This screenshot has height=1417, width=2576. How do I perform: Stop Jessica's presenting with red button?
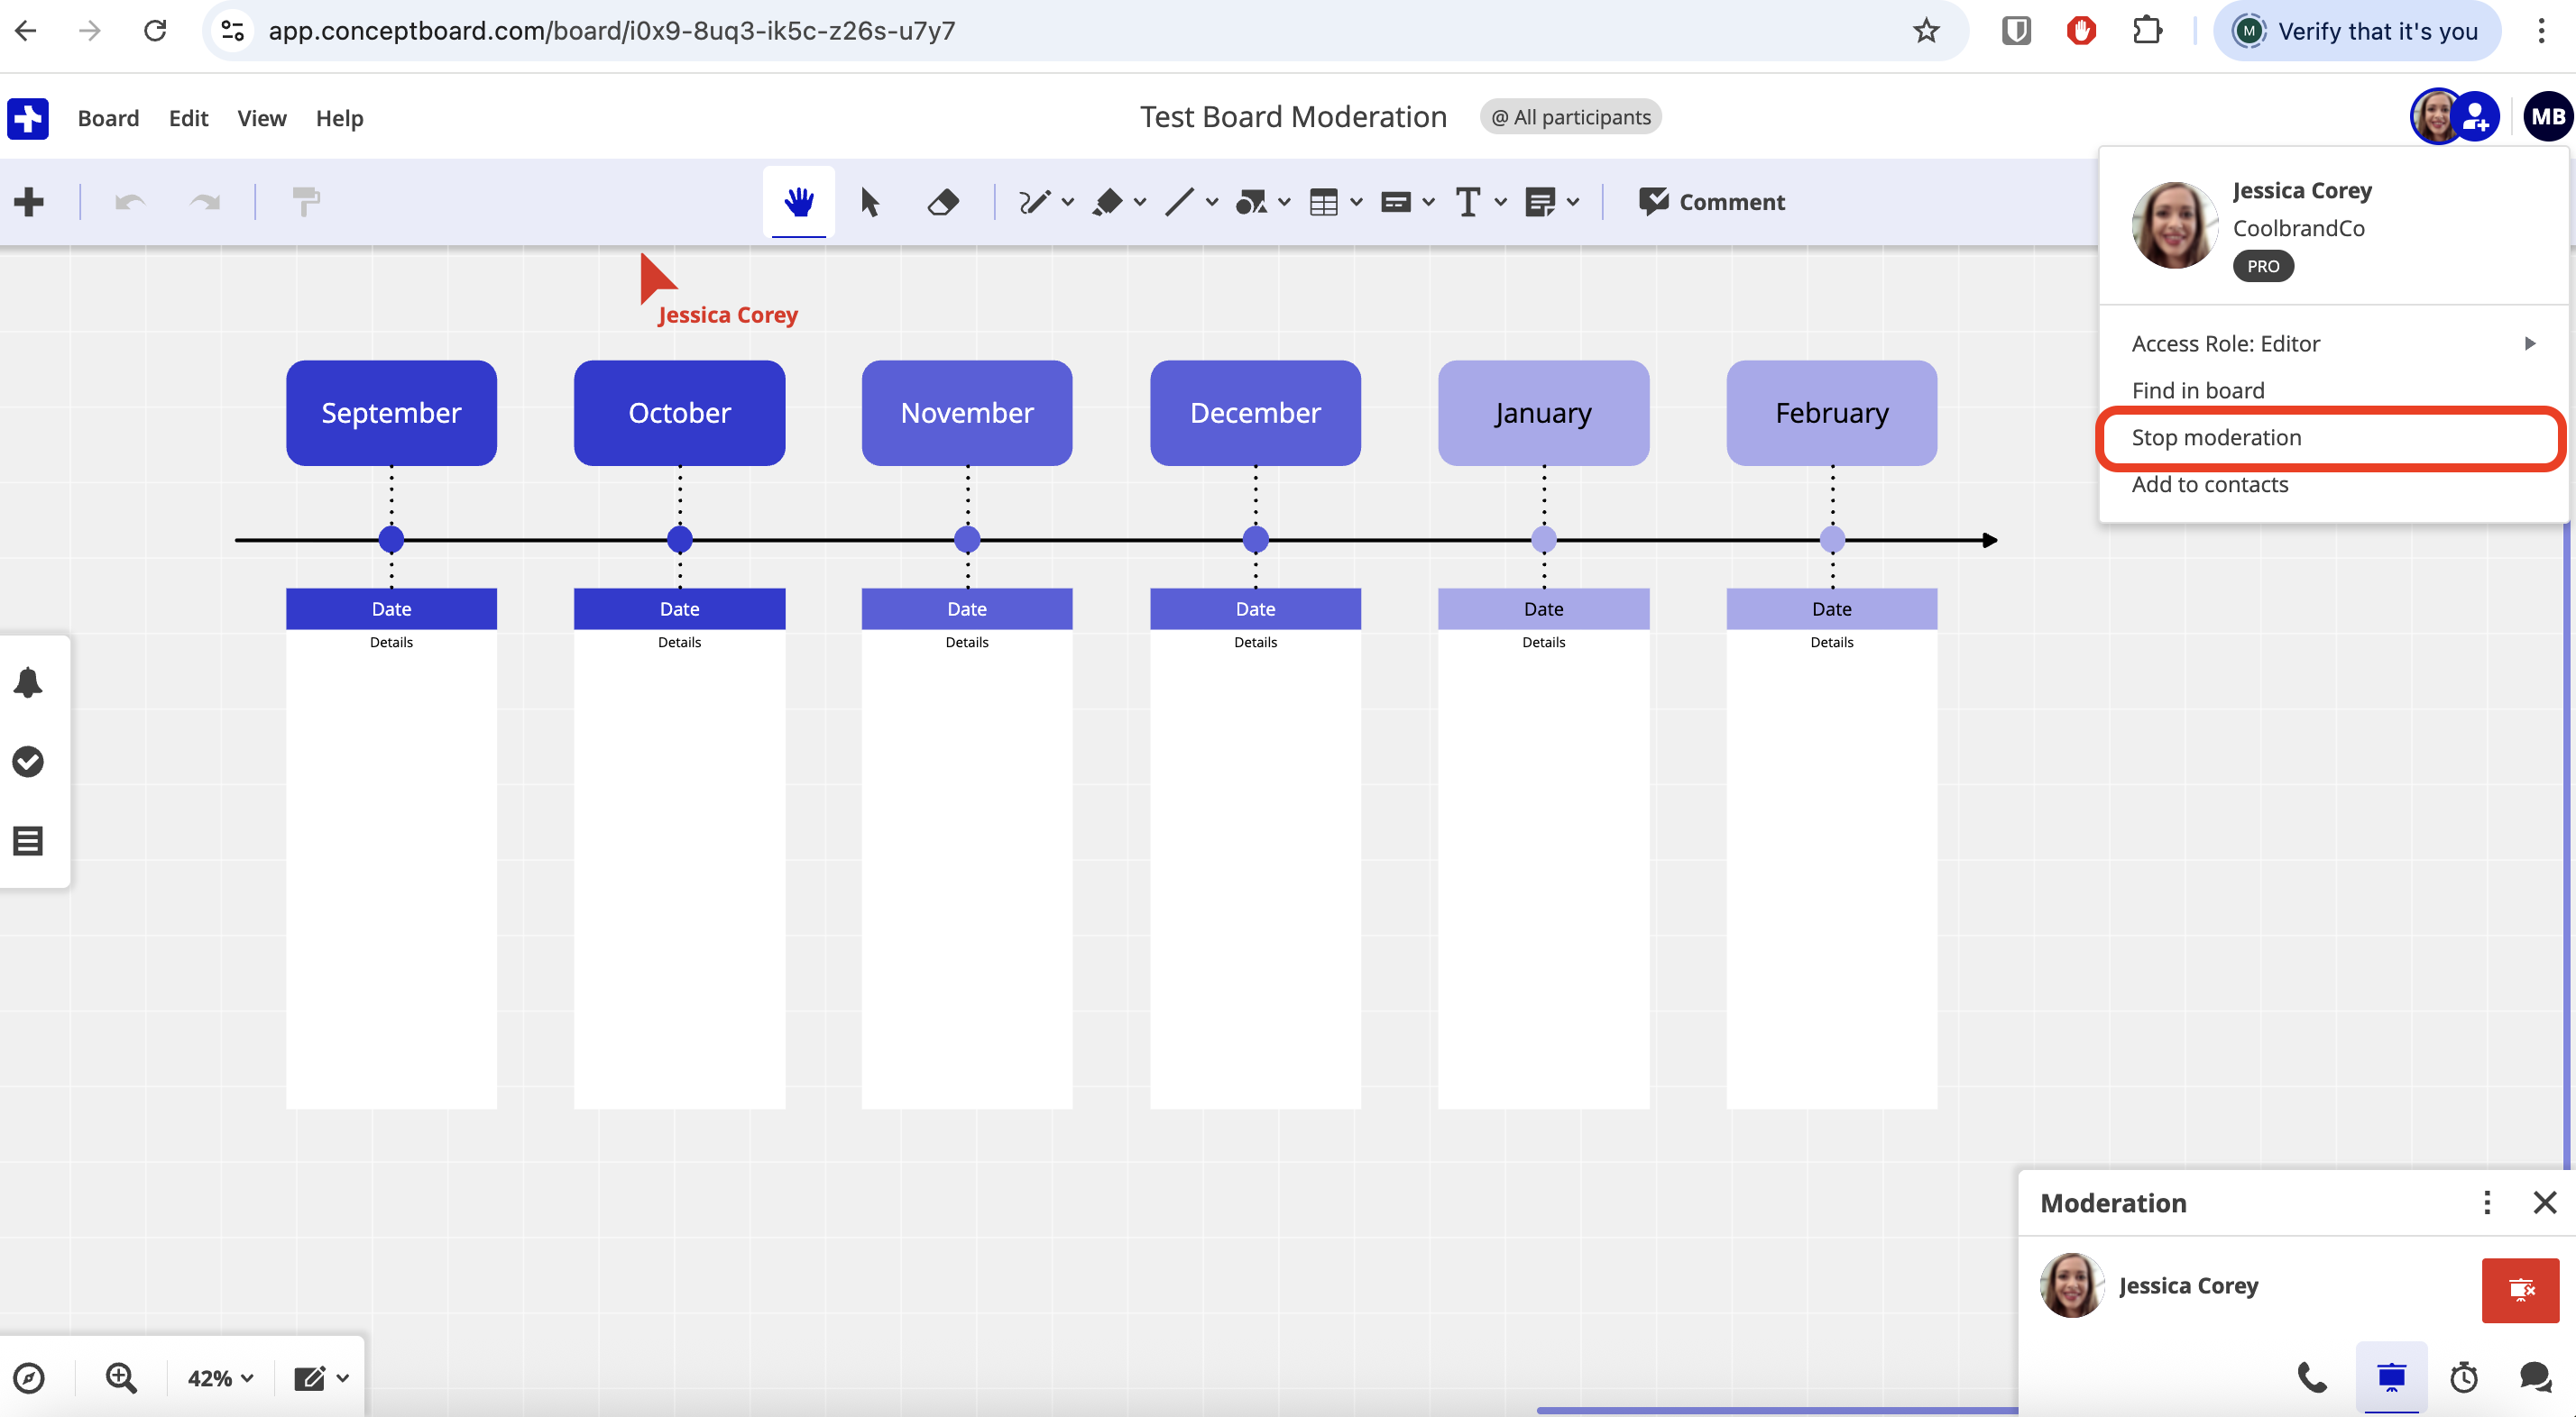(2520, 1289)
